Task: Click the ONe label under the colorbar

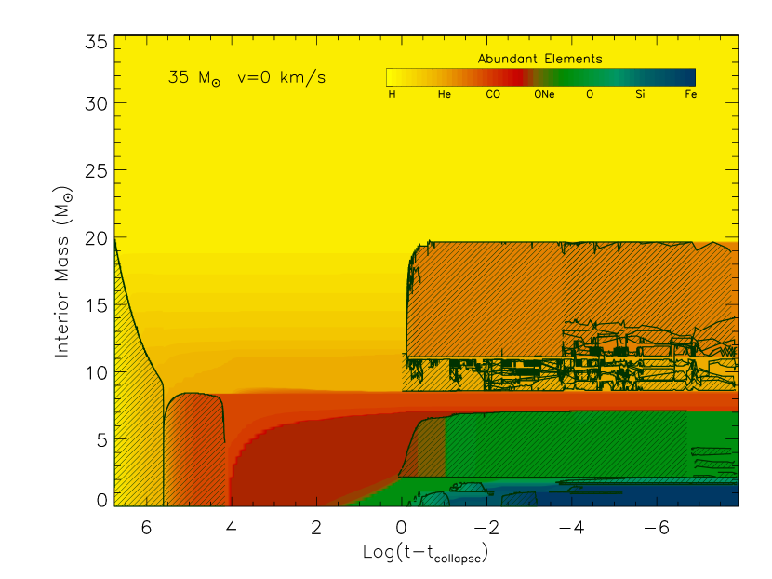Action: coord(544,95)
